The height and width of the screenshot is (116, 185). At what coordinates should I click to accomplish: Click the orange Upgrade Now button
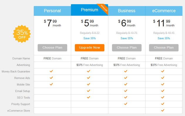[90, 48]
